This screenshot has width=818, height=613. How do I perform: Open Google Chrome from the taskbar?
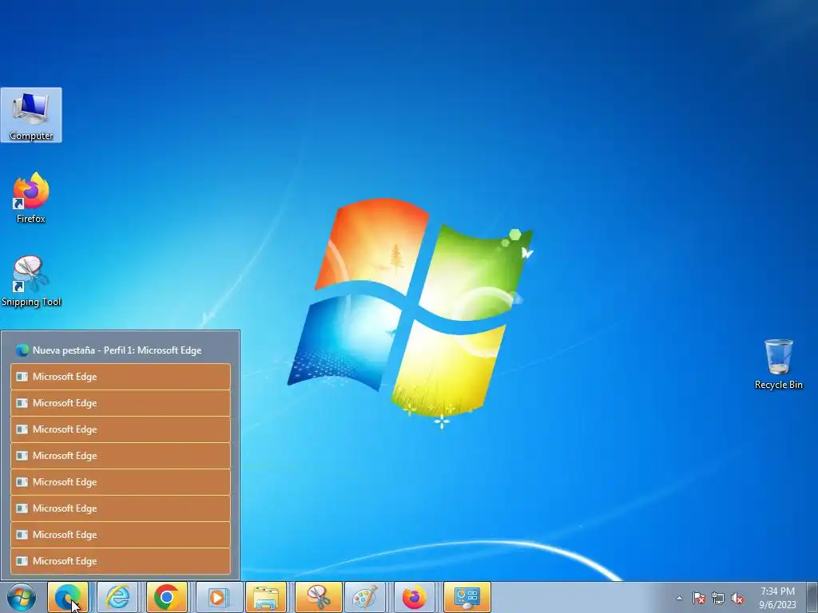click(x=167, y=597)
